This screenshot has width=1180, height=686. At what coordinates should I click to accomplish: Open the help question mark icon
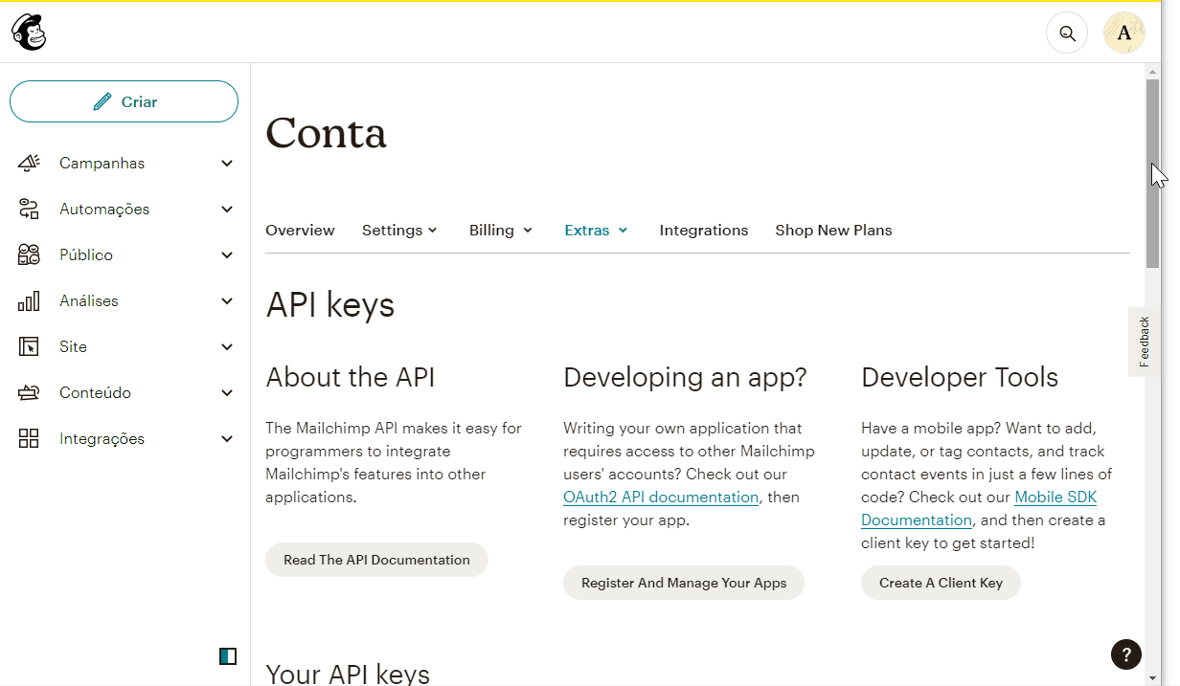coord(1126,654)
